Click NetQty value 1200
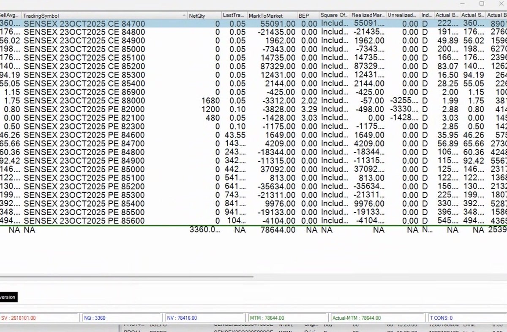 tap(211, 109)
